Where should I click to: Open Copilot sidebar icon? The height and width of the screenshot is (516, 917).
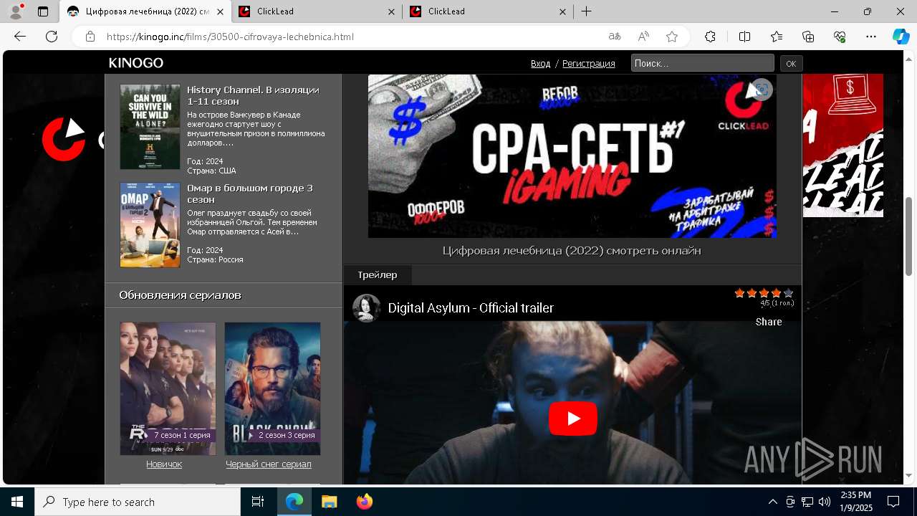901,37
